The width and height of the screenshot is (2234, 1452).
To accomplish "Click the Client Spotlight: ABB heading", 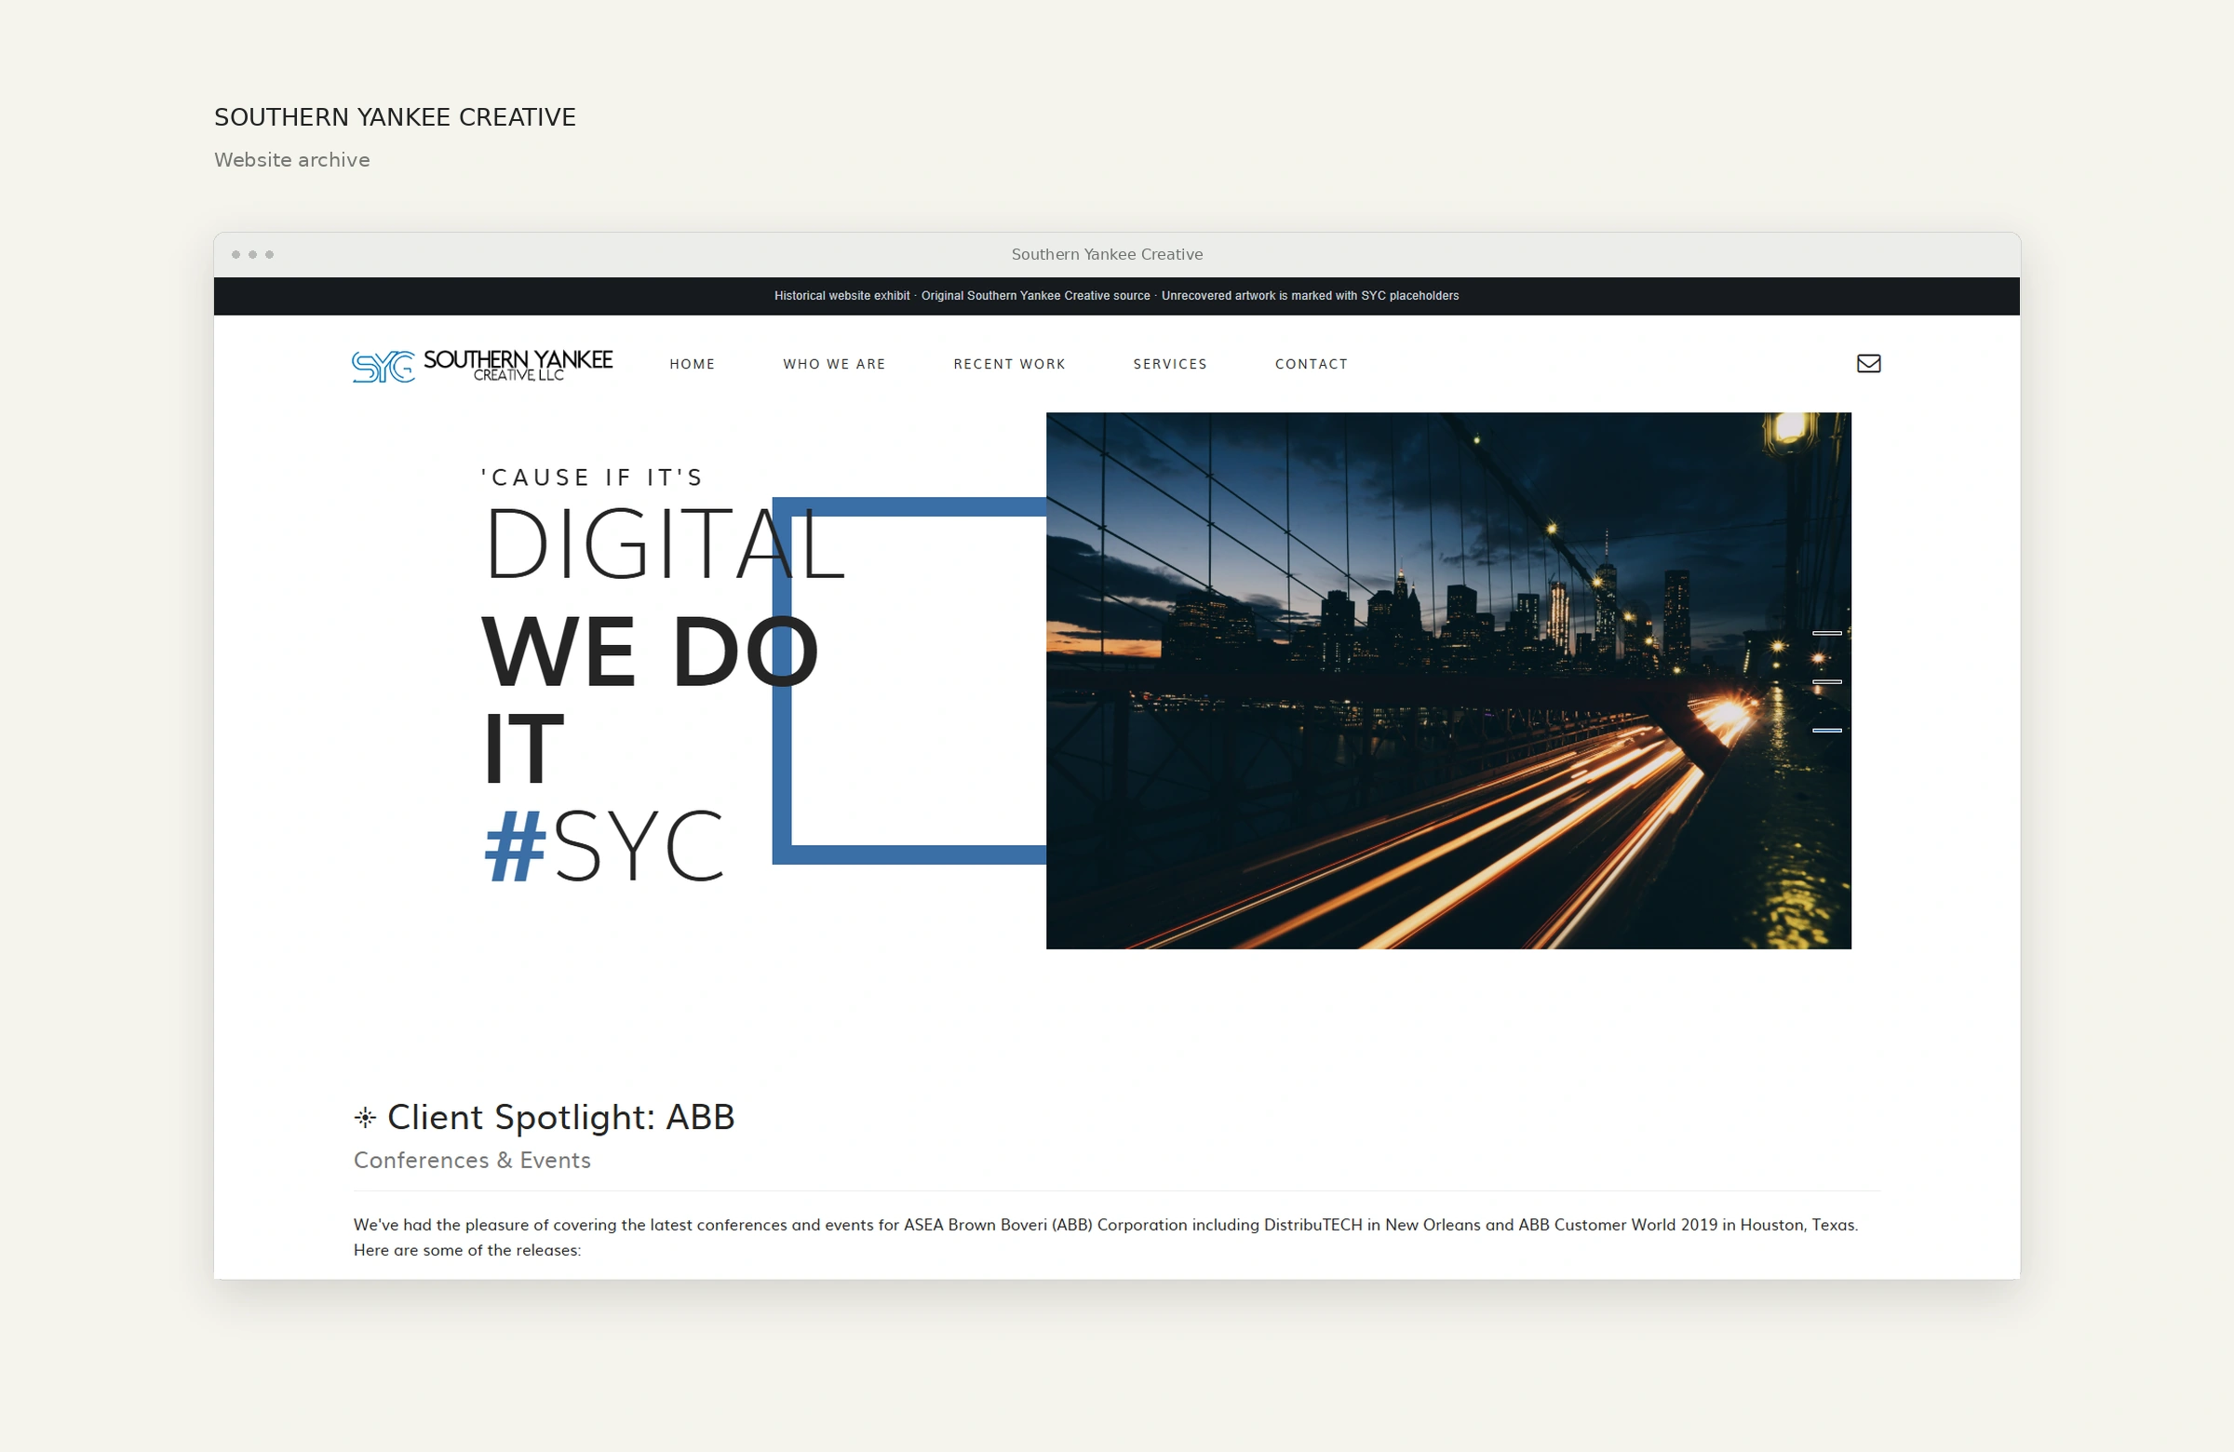I will [x=560, y=1117].
